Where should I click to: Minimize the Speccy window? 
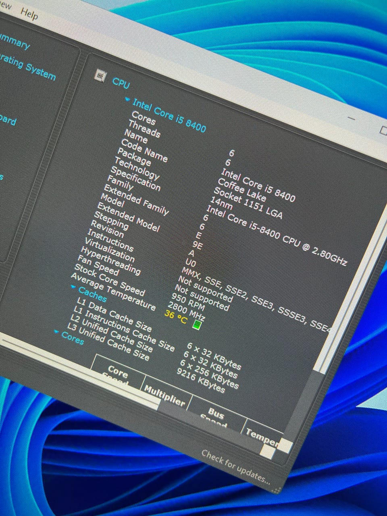click(x=351, y=118)
